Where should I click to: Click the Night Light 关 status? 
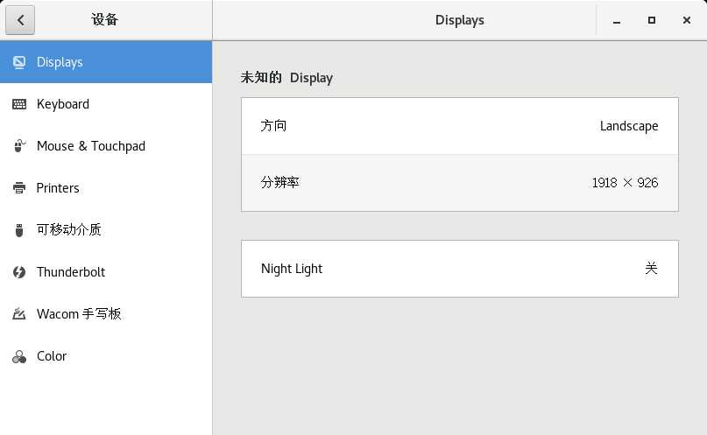point(650,269)
